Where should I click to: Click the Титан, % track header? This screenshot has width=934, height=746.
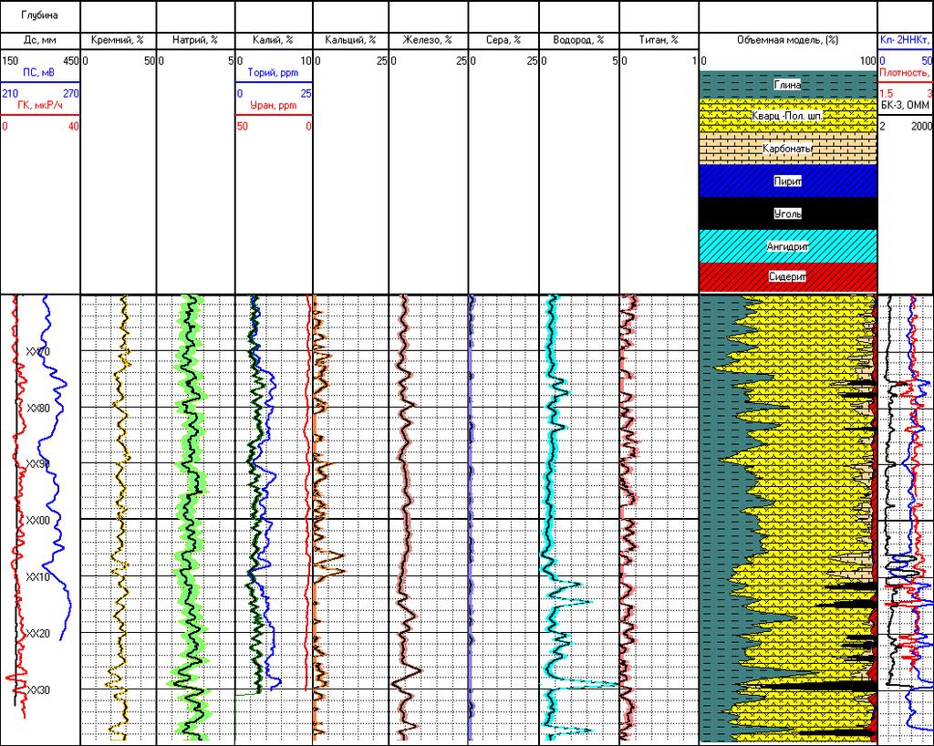[659, 40]
